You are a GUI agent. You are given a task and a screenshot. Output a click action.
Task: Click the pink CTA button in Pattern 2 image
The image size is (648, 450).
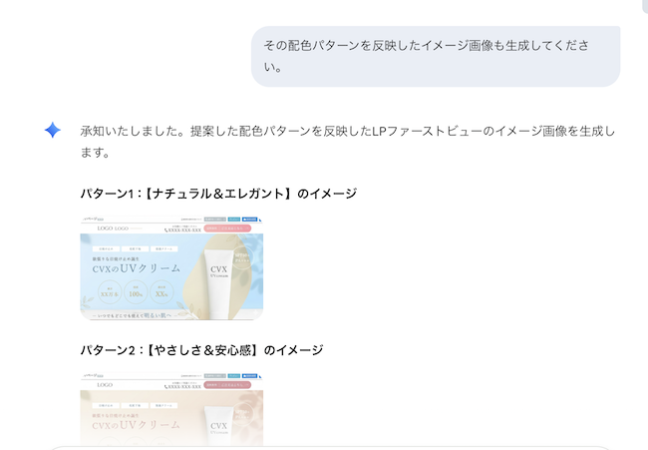tap(227, 385)
